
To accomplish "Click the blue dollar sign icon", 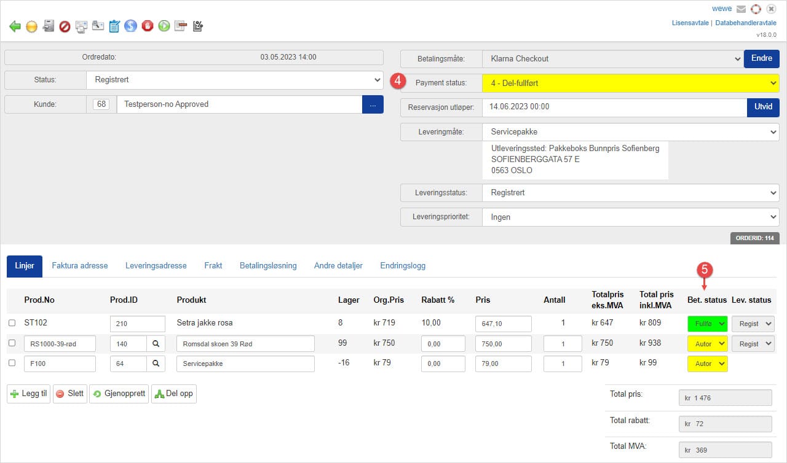I will [x=130, y=26].
